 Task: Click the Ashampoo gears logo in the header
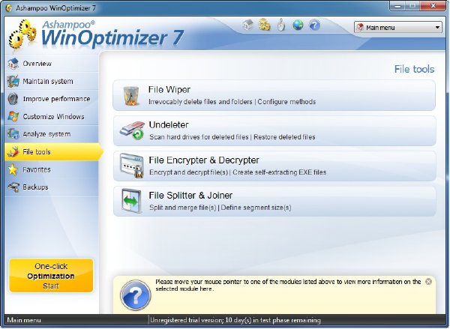click(22, 34)
